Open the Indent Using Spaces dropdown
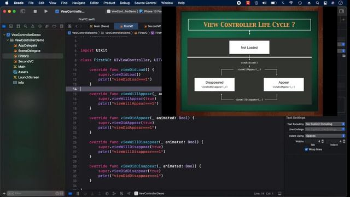The height and width of the screenshot is (197, 350). tap(325, 136)
